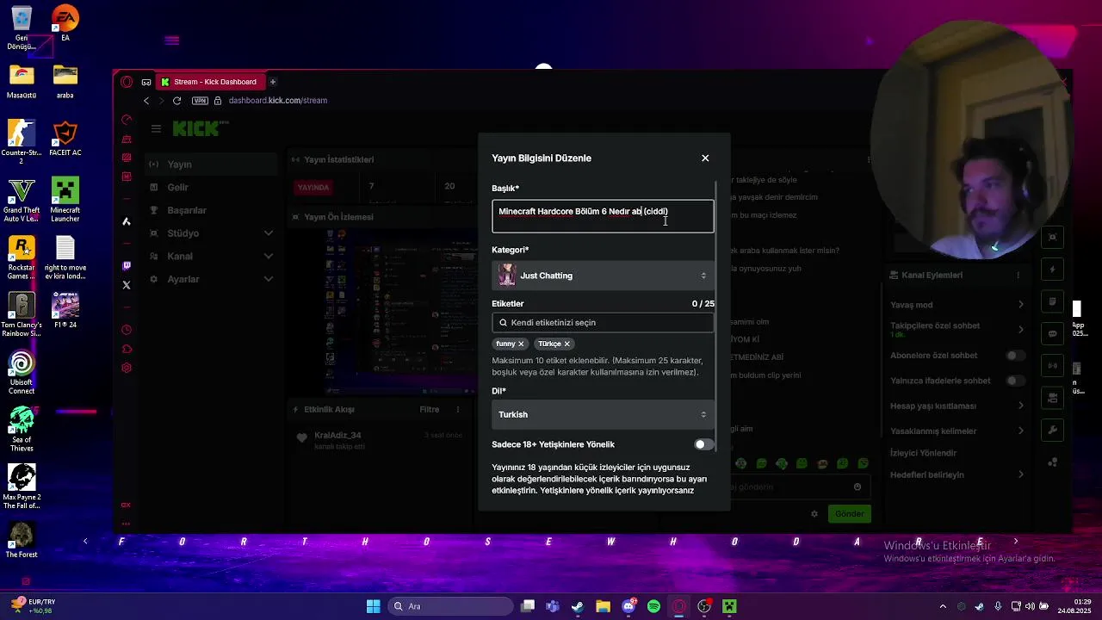Open Twitch in the Opera sidebar
The width and height of the screenshot is (1102, 620).
(127, 266)
